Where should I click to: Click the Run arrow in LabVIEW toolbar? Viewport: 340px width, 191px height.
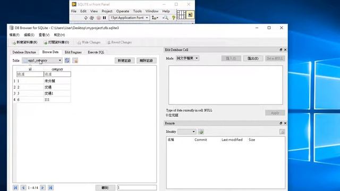86,18
